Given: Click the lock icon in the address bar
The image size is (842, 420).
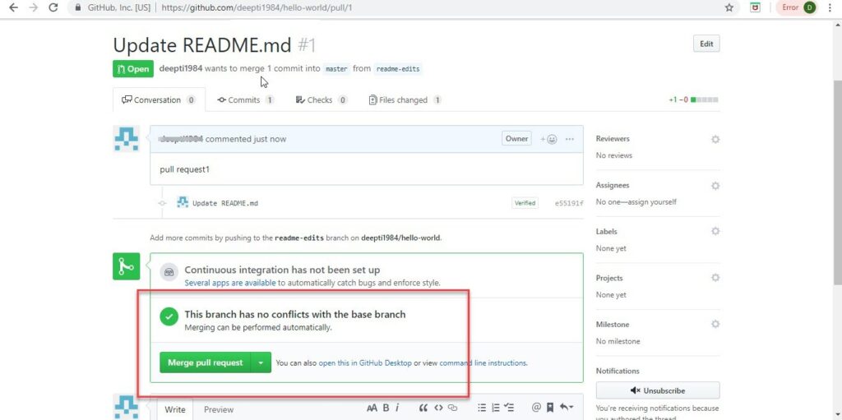Looking at the screenshot, I should [78, 7].
